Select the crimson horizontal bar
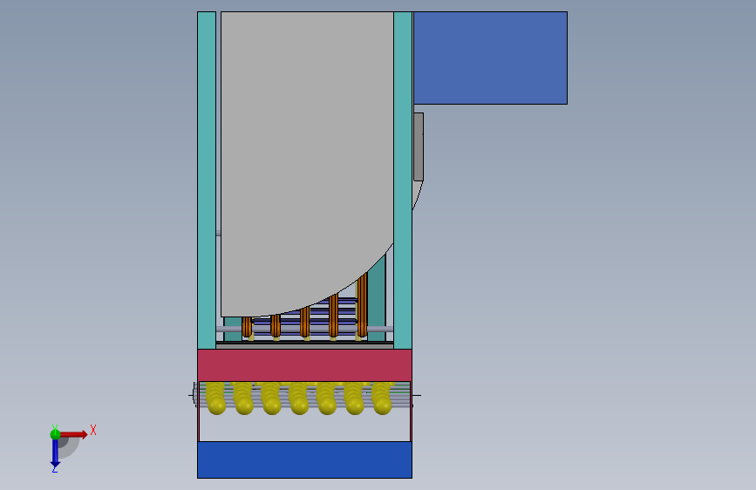Image resolution: width=756 pixels, height=490 pixels. [x=304, y=365]
